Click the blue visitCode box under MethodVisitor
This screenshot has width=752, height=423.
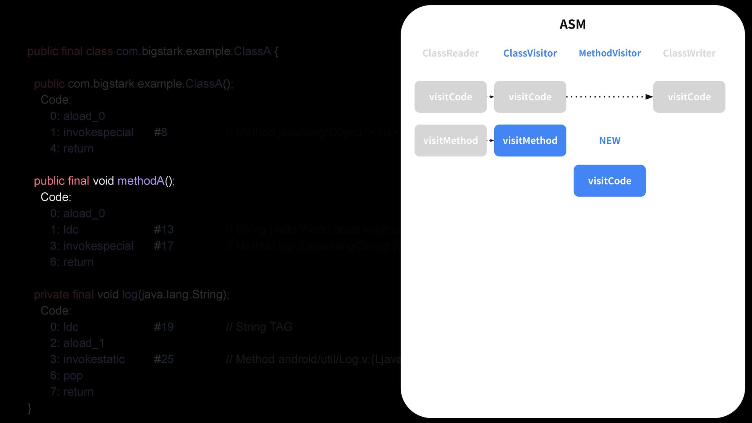[x=609, y=181]
